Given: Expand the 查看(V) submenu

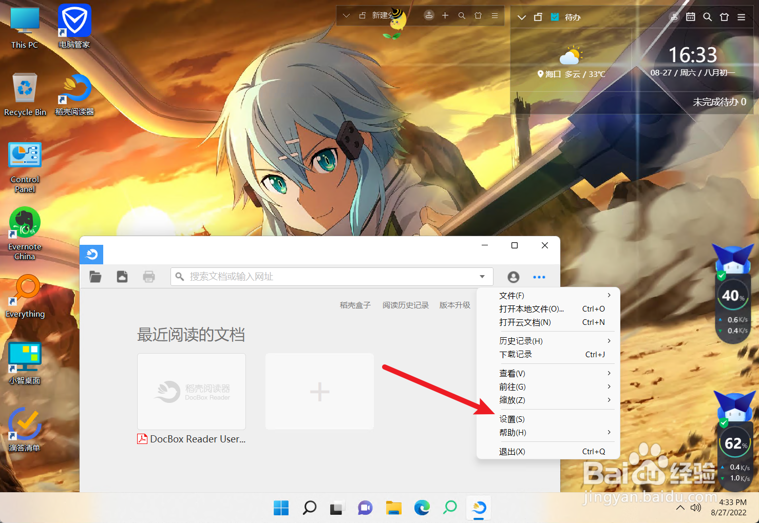Looking at the screenshot, I should point(548,374).
